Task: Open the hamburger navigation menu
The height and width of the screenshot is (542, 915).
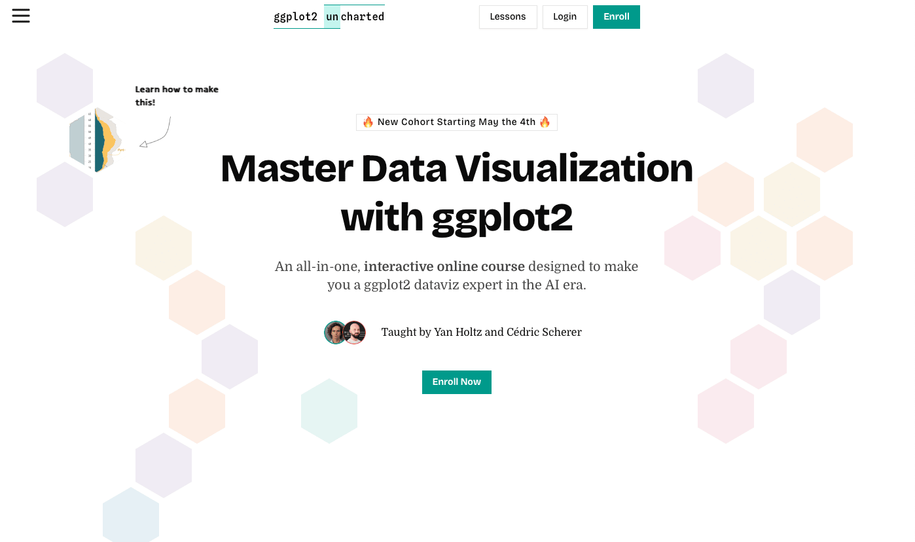Action: coord(21,16)
